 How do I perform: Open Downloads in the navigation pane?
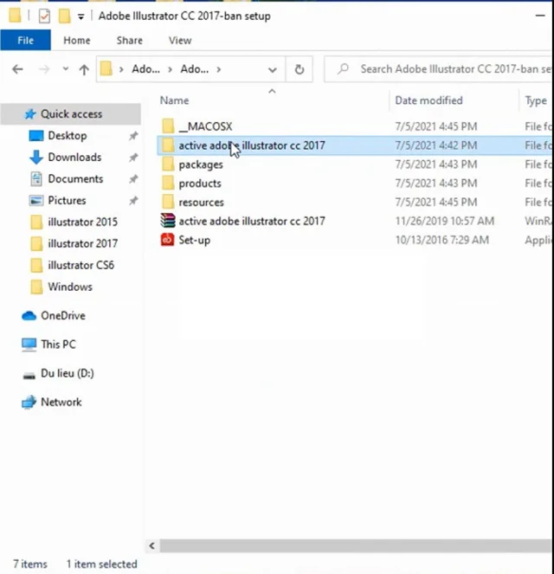(74, 157)
